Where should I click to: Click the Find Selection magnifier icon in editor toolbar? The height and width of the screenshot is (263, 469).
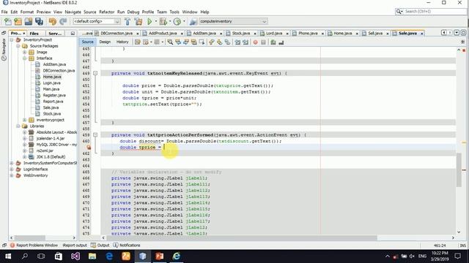coord(170,42)
